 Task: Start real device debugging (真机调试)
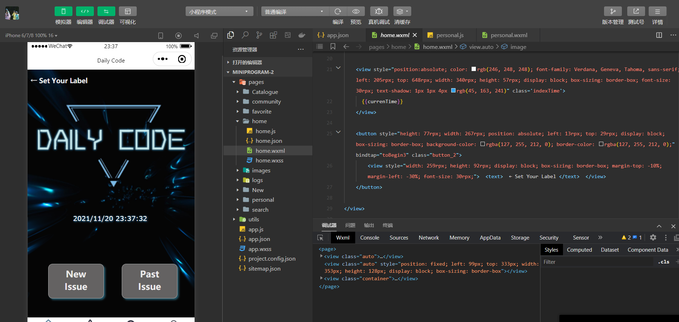coord(379,11)
